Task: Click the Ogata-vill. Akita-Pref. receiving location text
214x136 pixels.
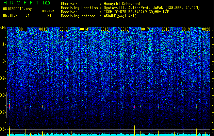Action: (152, 8)
